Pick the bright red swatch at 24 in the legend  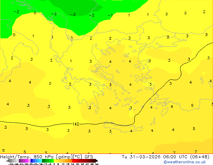pyautogui.click(x=73, y=161)
